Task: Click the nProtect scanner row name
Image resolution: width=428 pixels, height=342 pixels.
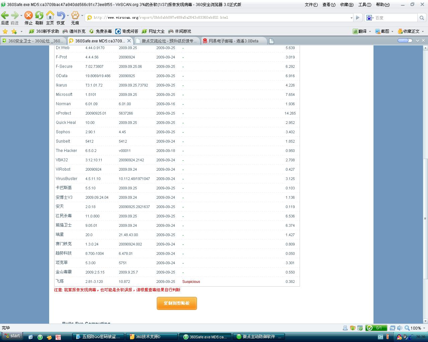Action: pyautogui.click(x=64, y=113)
